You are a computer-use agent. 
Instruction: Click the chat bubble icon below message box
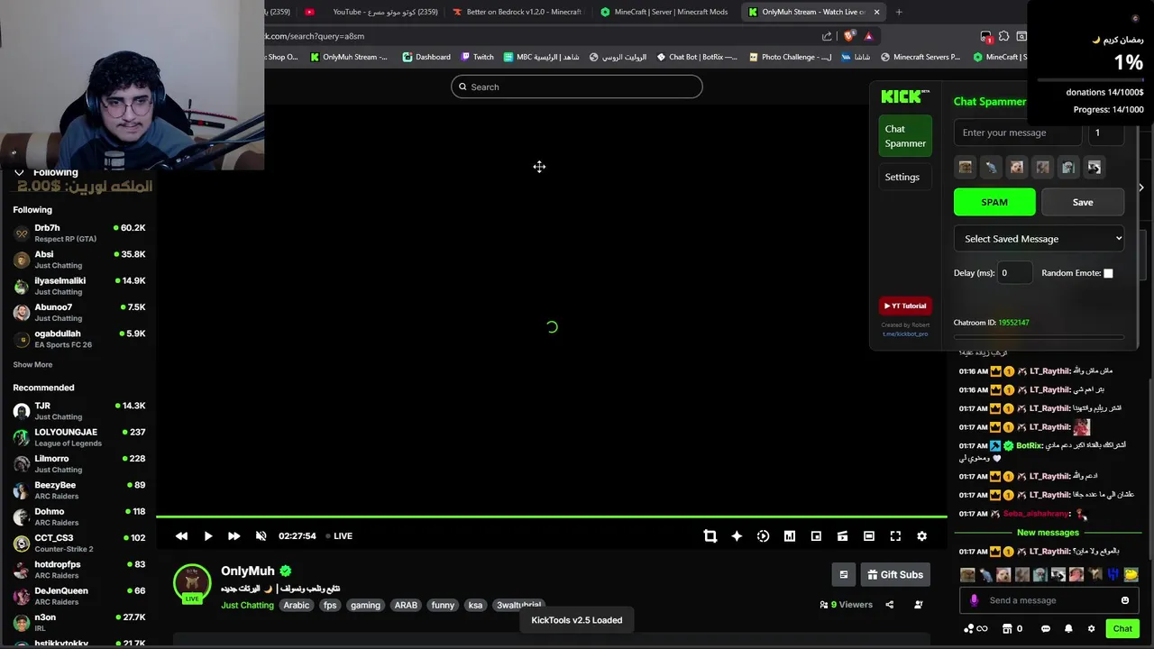[x=1046, y=628]
